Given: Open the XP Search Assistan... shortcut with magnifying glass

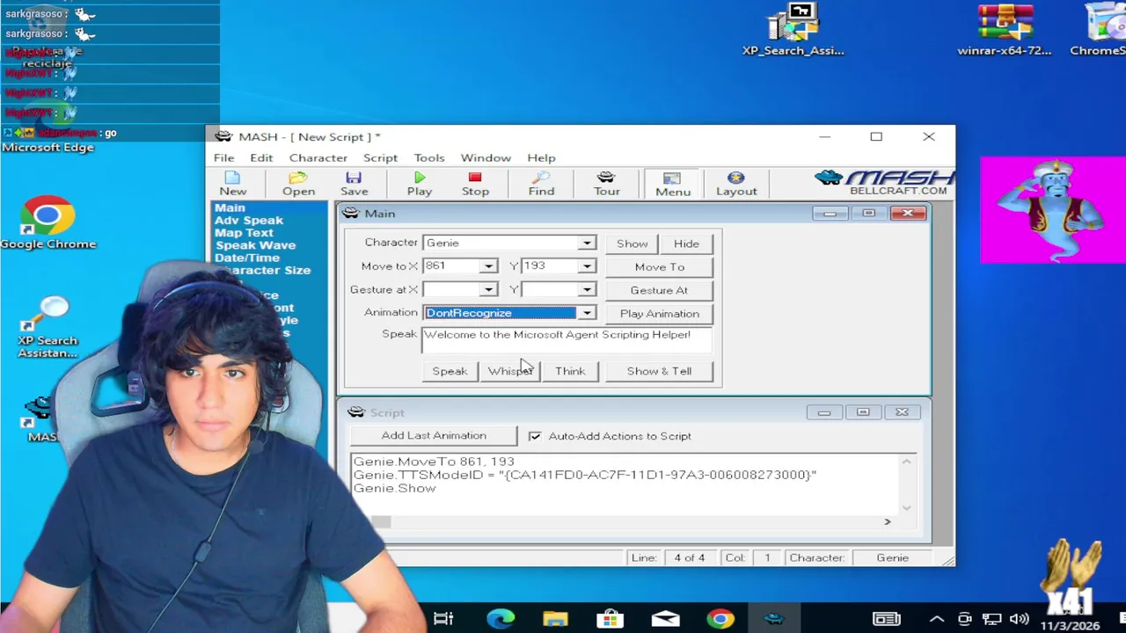Looking at the screenshot, I should 48,327.
